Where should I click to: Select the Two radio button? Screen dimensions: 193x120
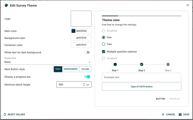[103, 44]
